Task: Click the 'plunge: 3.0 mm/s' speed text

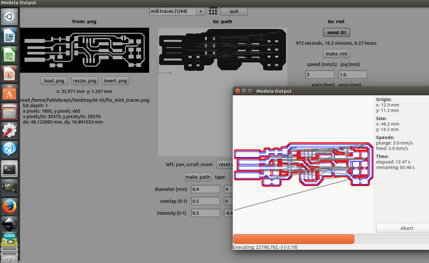Action: 394,143
